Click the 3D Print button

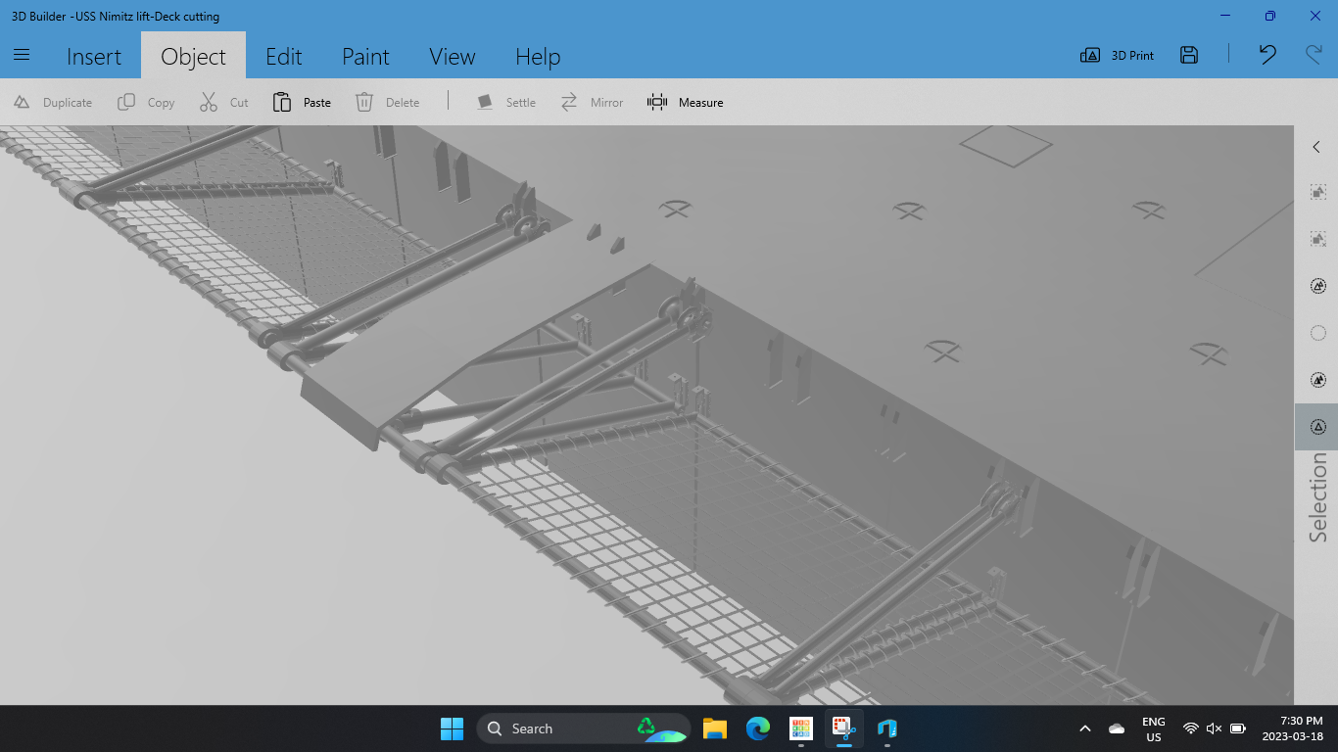coord(1117,55)
